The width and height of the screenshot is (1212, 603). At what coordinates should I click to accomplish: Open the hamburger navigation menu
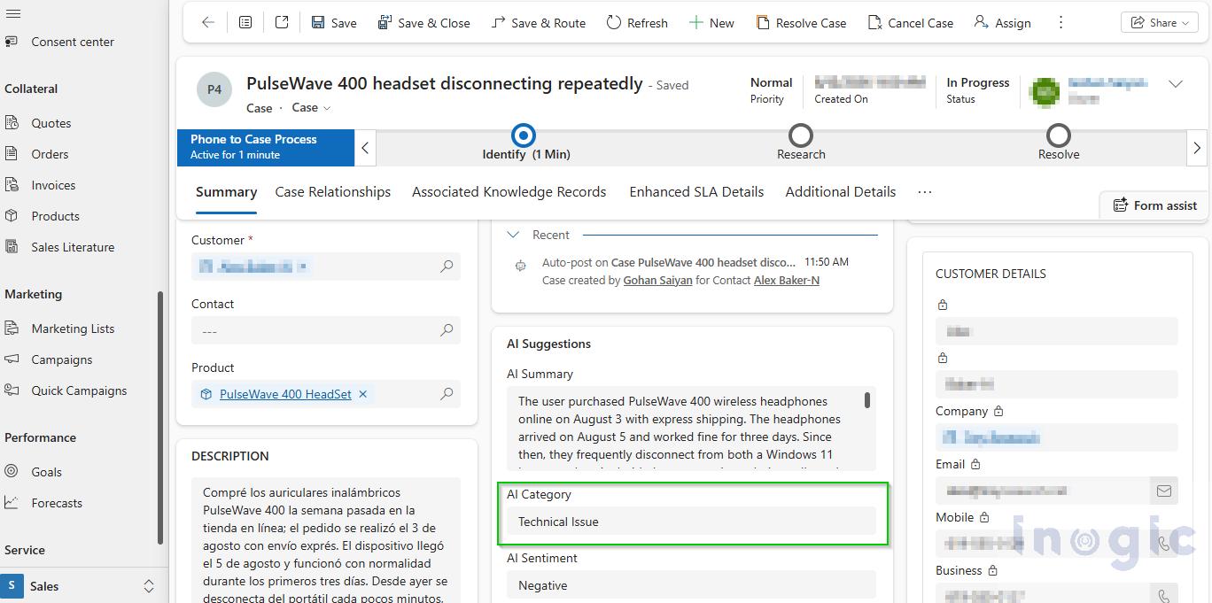12,13
